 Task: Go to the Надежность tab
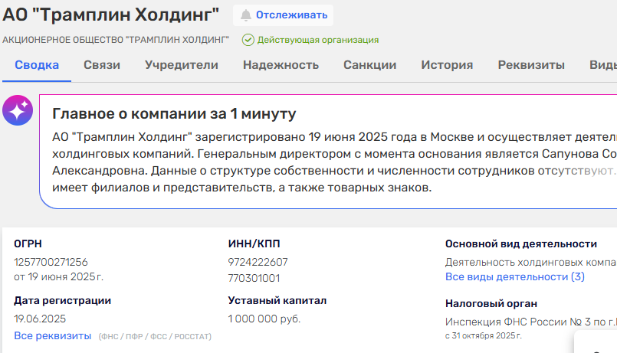coord(281,65)
